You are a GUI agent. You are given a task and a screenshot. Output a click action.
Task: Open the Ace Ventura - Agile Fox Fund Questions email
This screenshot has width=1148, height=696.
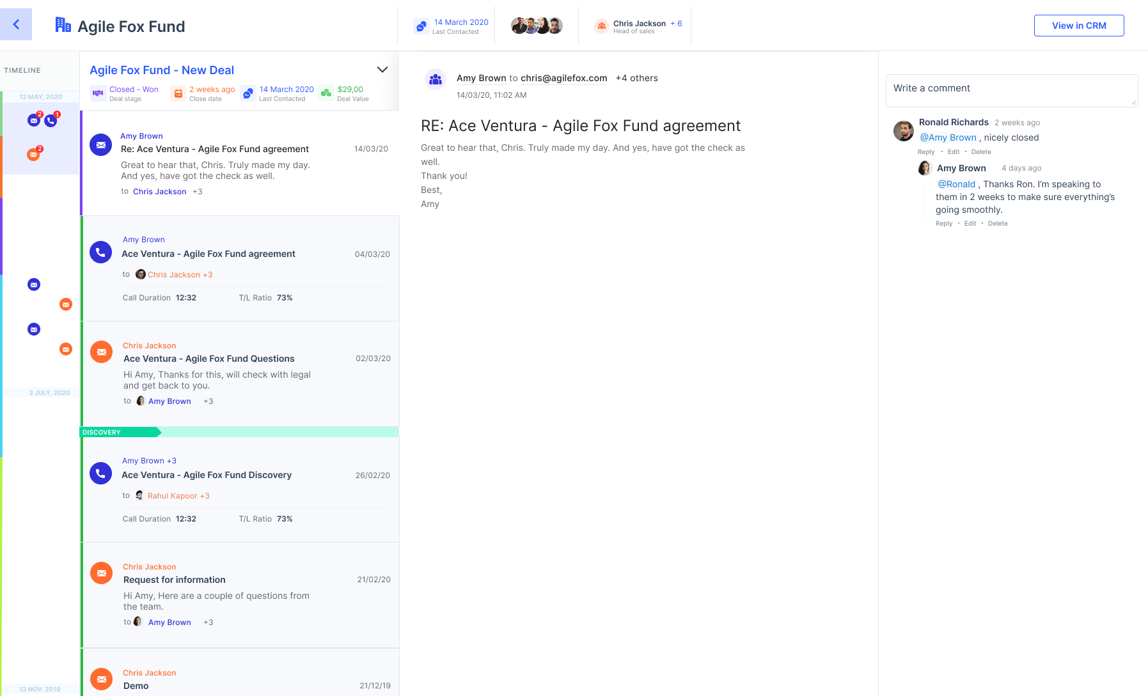point(209,359)
